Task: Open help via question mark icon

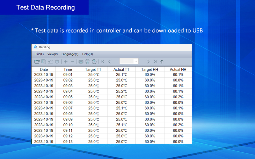Action: (x=94, y=62)
